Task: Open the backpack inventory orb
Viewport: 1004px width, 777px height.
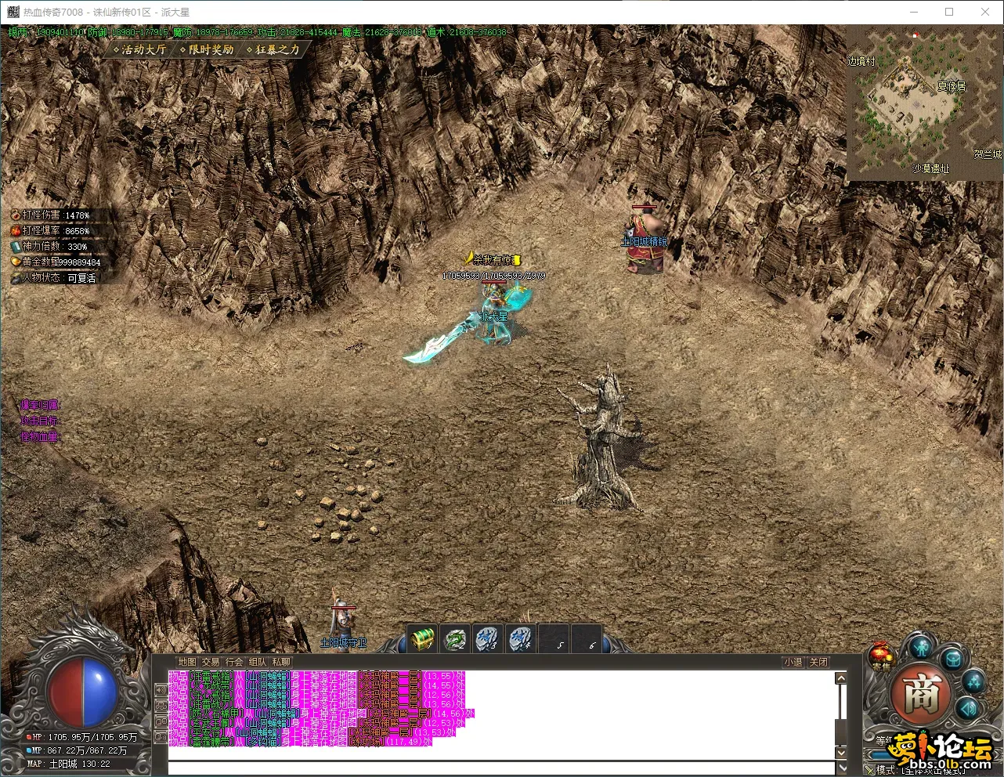Action: [x=953, y=659]
